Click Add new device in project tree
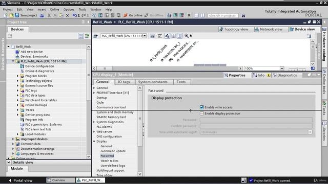 [x=31, y=52]
